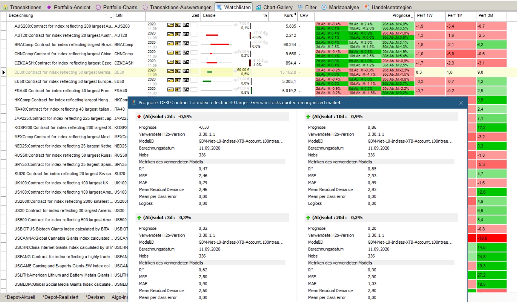Click row selector for AUT20 row
Viewport: 517px width, 302px height.
3,35
